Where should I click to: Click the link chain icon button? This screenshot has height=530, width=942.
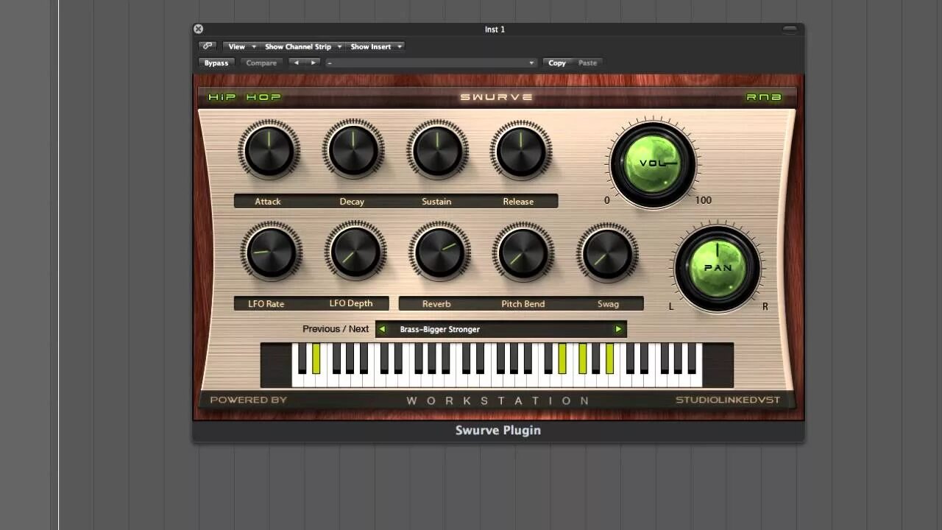[x=208, y=46]
